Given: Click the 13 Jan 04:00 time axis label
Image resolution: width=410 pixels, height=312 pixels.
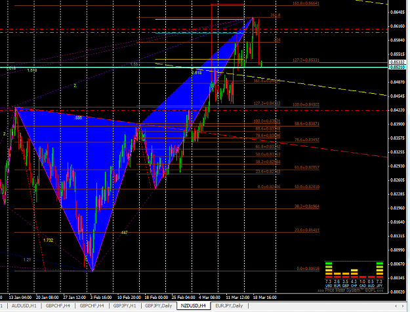Looking at the screenshot, I should click(20, 298).
